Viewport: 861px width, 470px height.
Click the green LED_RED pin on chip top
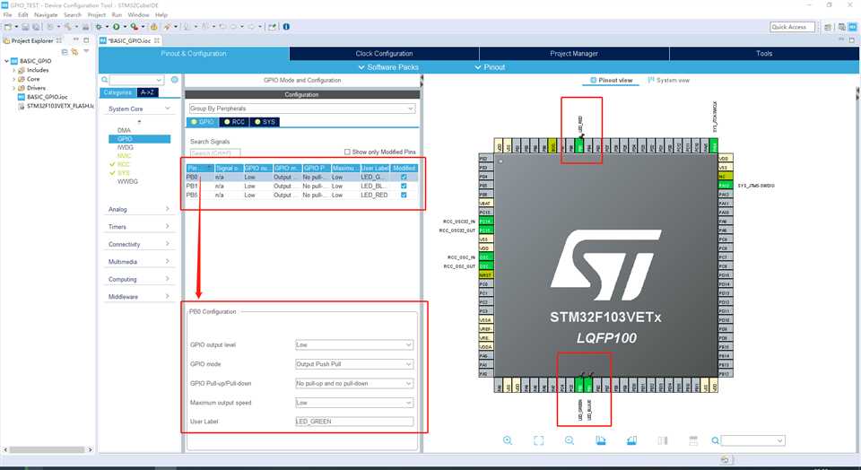click(x=579, y=145)
